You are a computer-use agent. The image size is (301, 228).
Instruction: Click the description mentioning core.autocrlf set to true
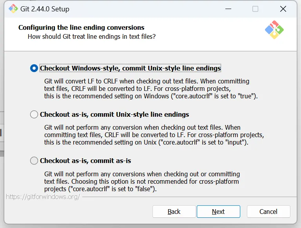pyautogui.click(x=150, y=89)
